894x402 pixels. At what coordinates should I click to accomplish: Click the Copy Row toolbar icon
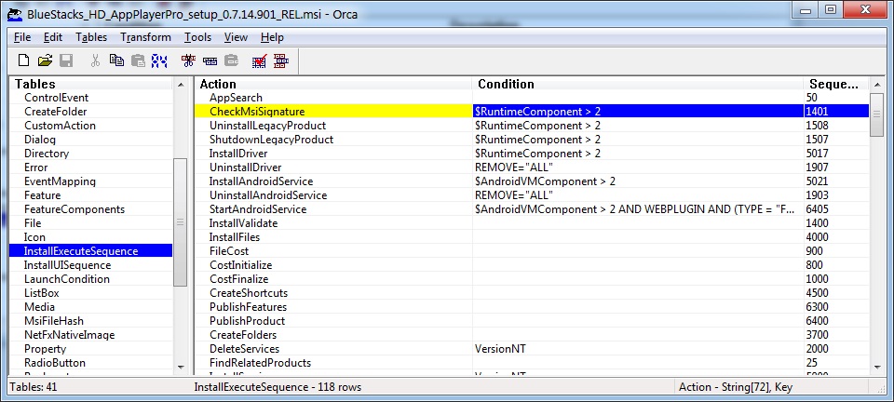pyautogui.click(x=210, y=60)
